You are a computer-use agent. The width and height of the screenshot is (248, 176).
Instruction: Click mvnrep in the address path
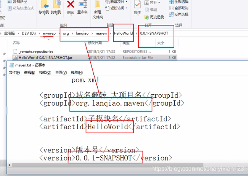49,33
